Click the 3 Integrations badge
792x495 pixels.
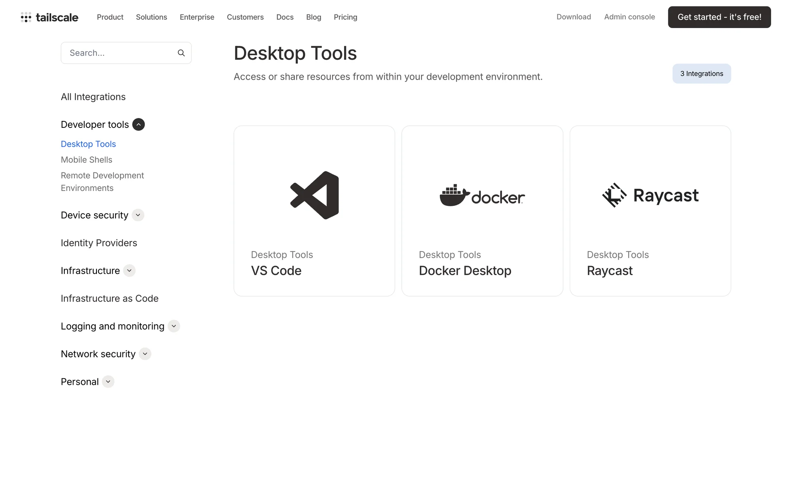click(x=701, y=73)
